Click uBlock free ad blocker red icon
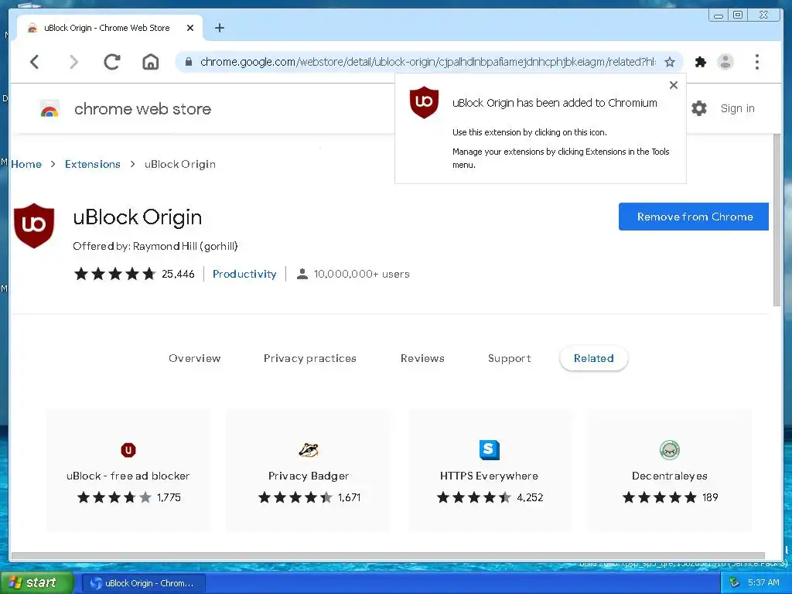792x594 pixels. coord(128,449)
